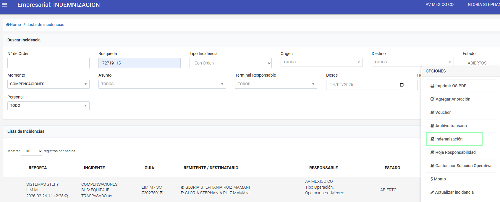Click the Lista de incidencias breadcrumb
Image resolution: width=500 pixels, height=202 pixels.
tap(46, 25)
